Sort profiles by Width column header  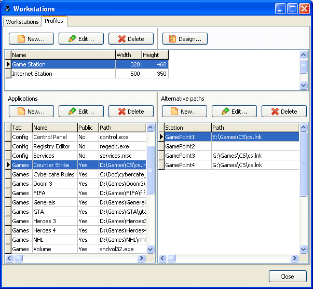(128, 55)
